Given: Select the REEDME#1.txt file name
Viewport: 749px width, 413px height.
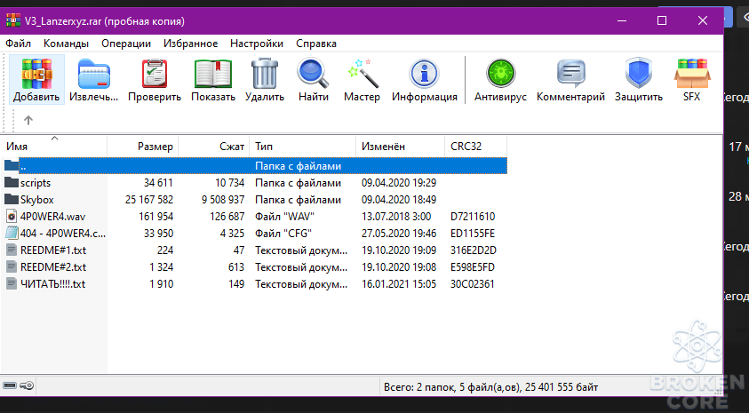Looking at the screenshot, I should (53, 250).
